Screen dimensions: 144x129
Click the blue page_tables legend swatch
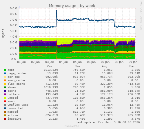click(5, 73)
